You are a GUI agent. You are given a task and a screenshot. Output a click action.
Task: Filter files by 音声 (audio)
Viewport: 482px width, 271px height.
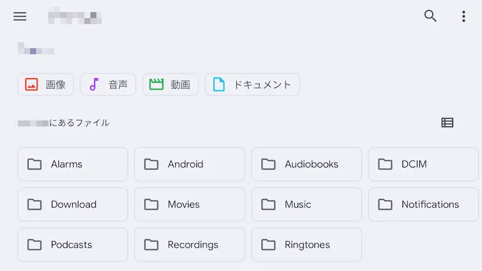pyautogui.click(x=108, y=84)
